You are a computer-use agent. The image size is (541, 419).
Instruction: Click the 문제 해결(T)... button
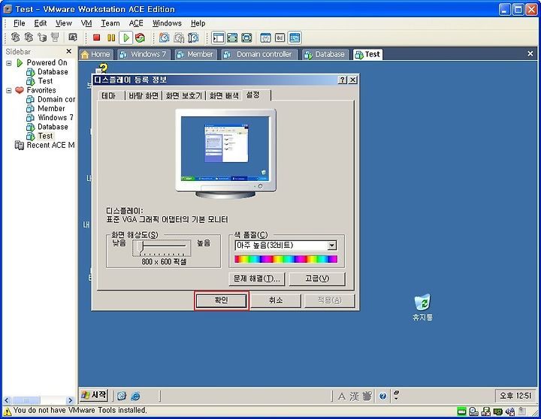pos(257,279)
